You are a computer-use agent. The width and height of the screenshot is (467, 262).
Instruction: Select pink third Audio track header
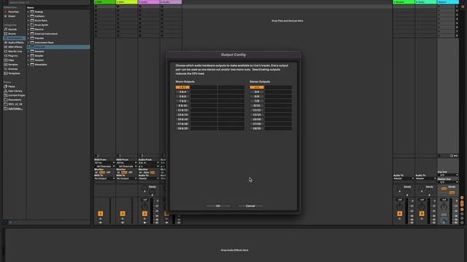coord(149,2)
